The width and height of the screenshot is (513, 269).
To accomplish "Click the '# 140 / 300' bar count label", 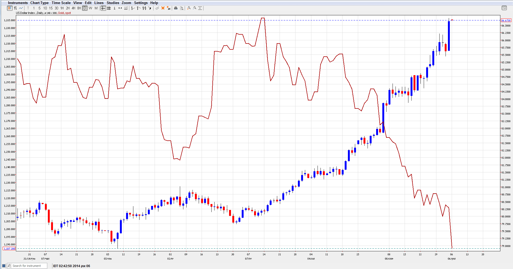I will click(51, 13).
